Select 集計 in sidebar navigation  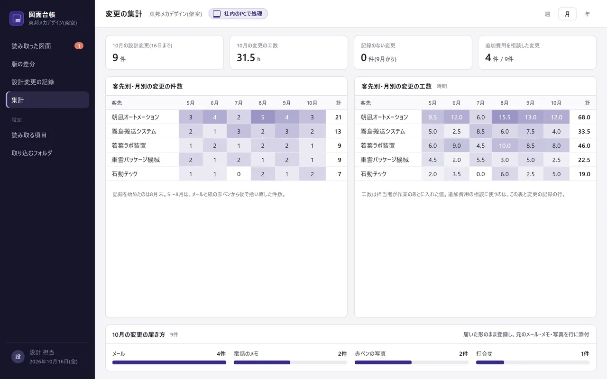click(47, 100)
